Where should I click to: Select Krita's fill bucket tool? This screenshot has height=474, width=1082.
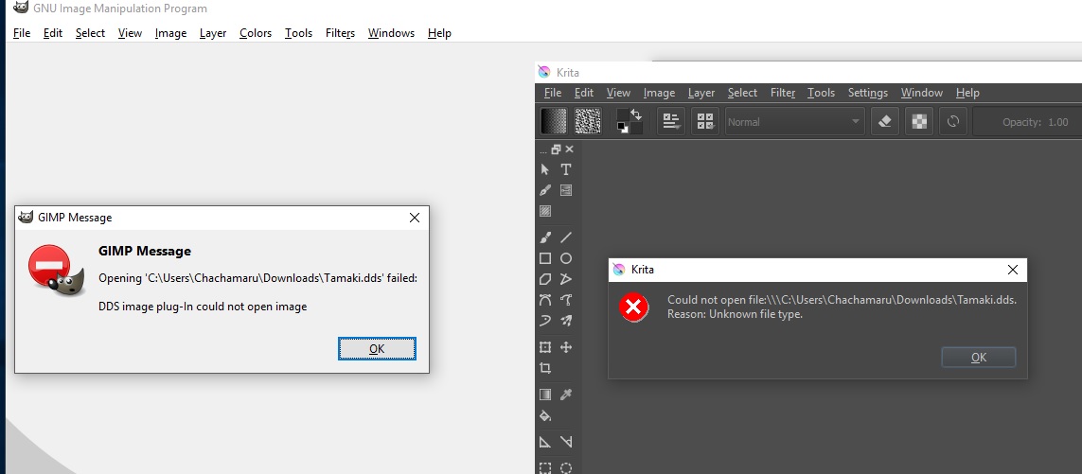[545, 415]
